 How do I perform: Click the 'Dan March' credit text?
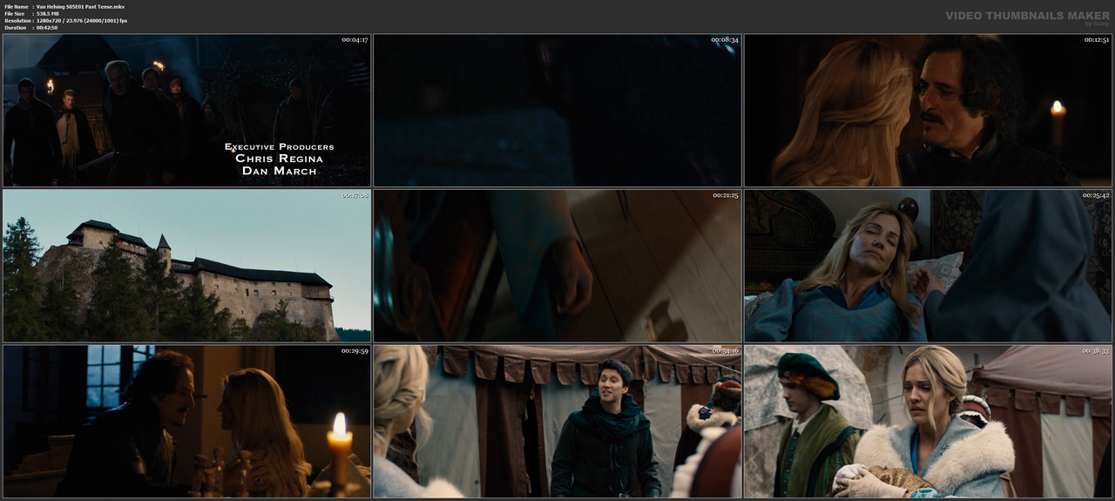click(279, 171)
